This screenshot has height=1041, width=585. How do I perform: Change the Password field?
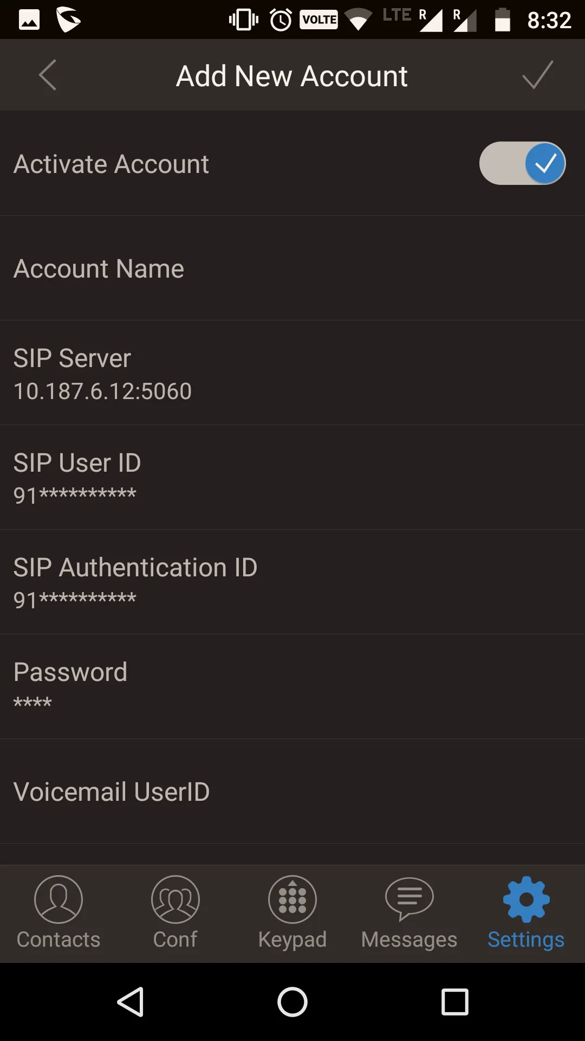point(292,687)
